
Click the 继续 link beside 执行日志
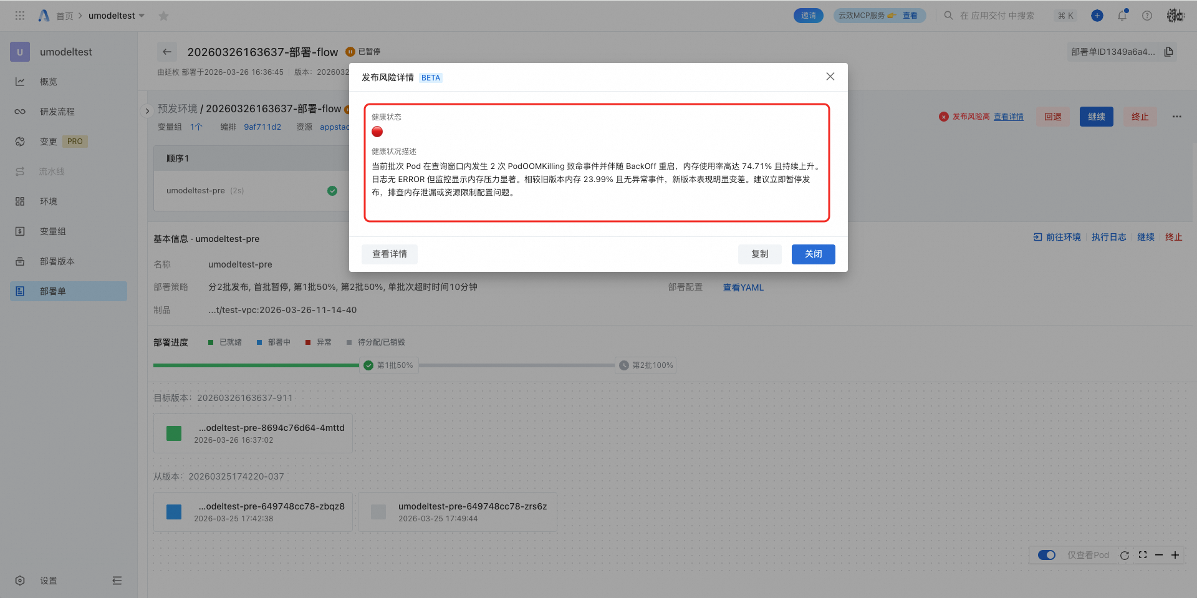tap(1146, 237)
